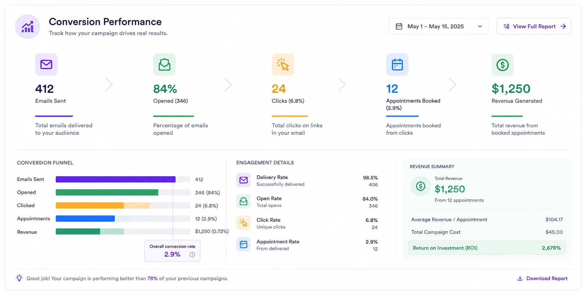Click the CONVERSION FUNNEL heading
586x295 pixels.
pos(45,163)
